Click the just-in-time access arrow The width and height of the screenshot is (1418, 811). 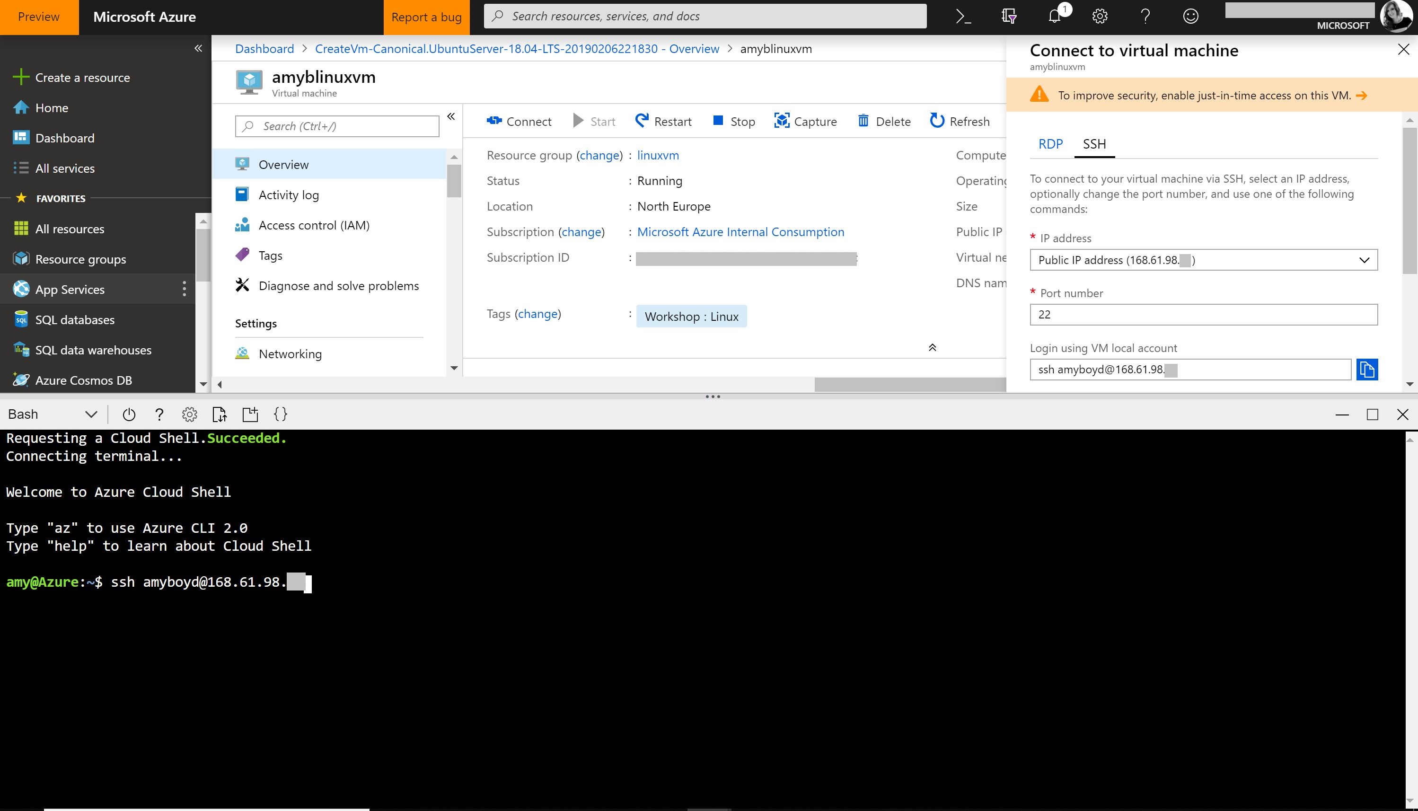click(x=1361, y=95)
